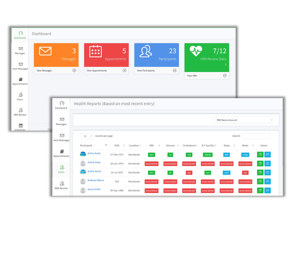Go to Messages in Health Reports window sidebar

(61, 122)
